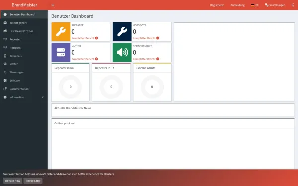Click the dark blue Hotspots wrench icon

[122, 32]
